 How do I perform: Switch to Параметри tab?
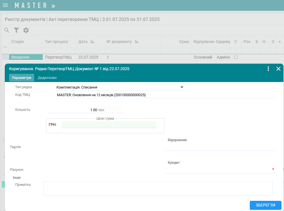coord(21,78)
